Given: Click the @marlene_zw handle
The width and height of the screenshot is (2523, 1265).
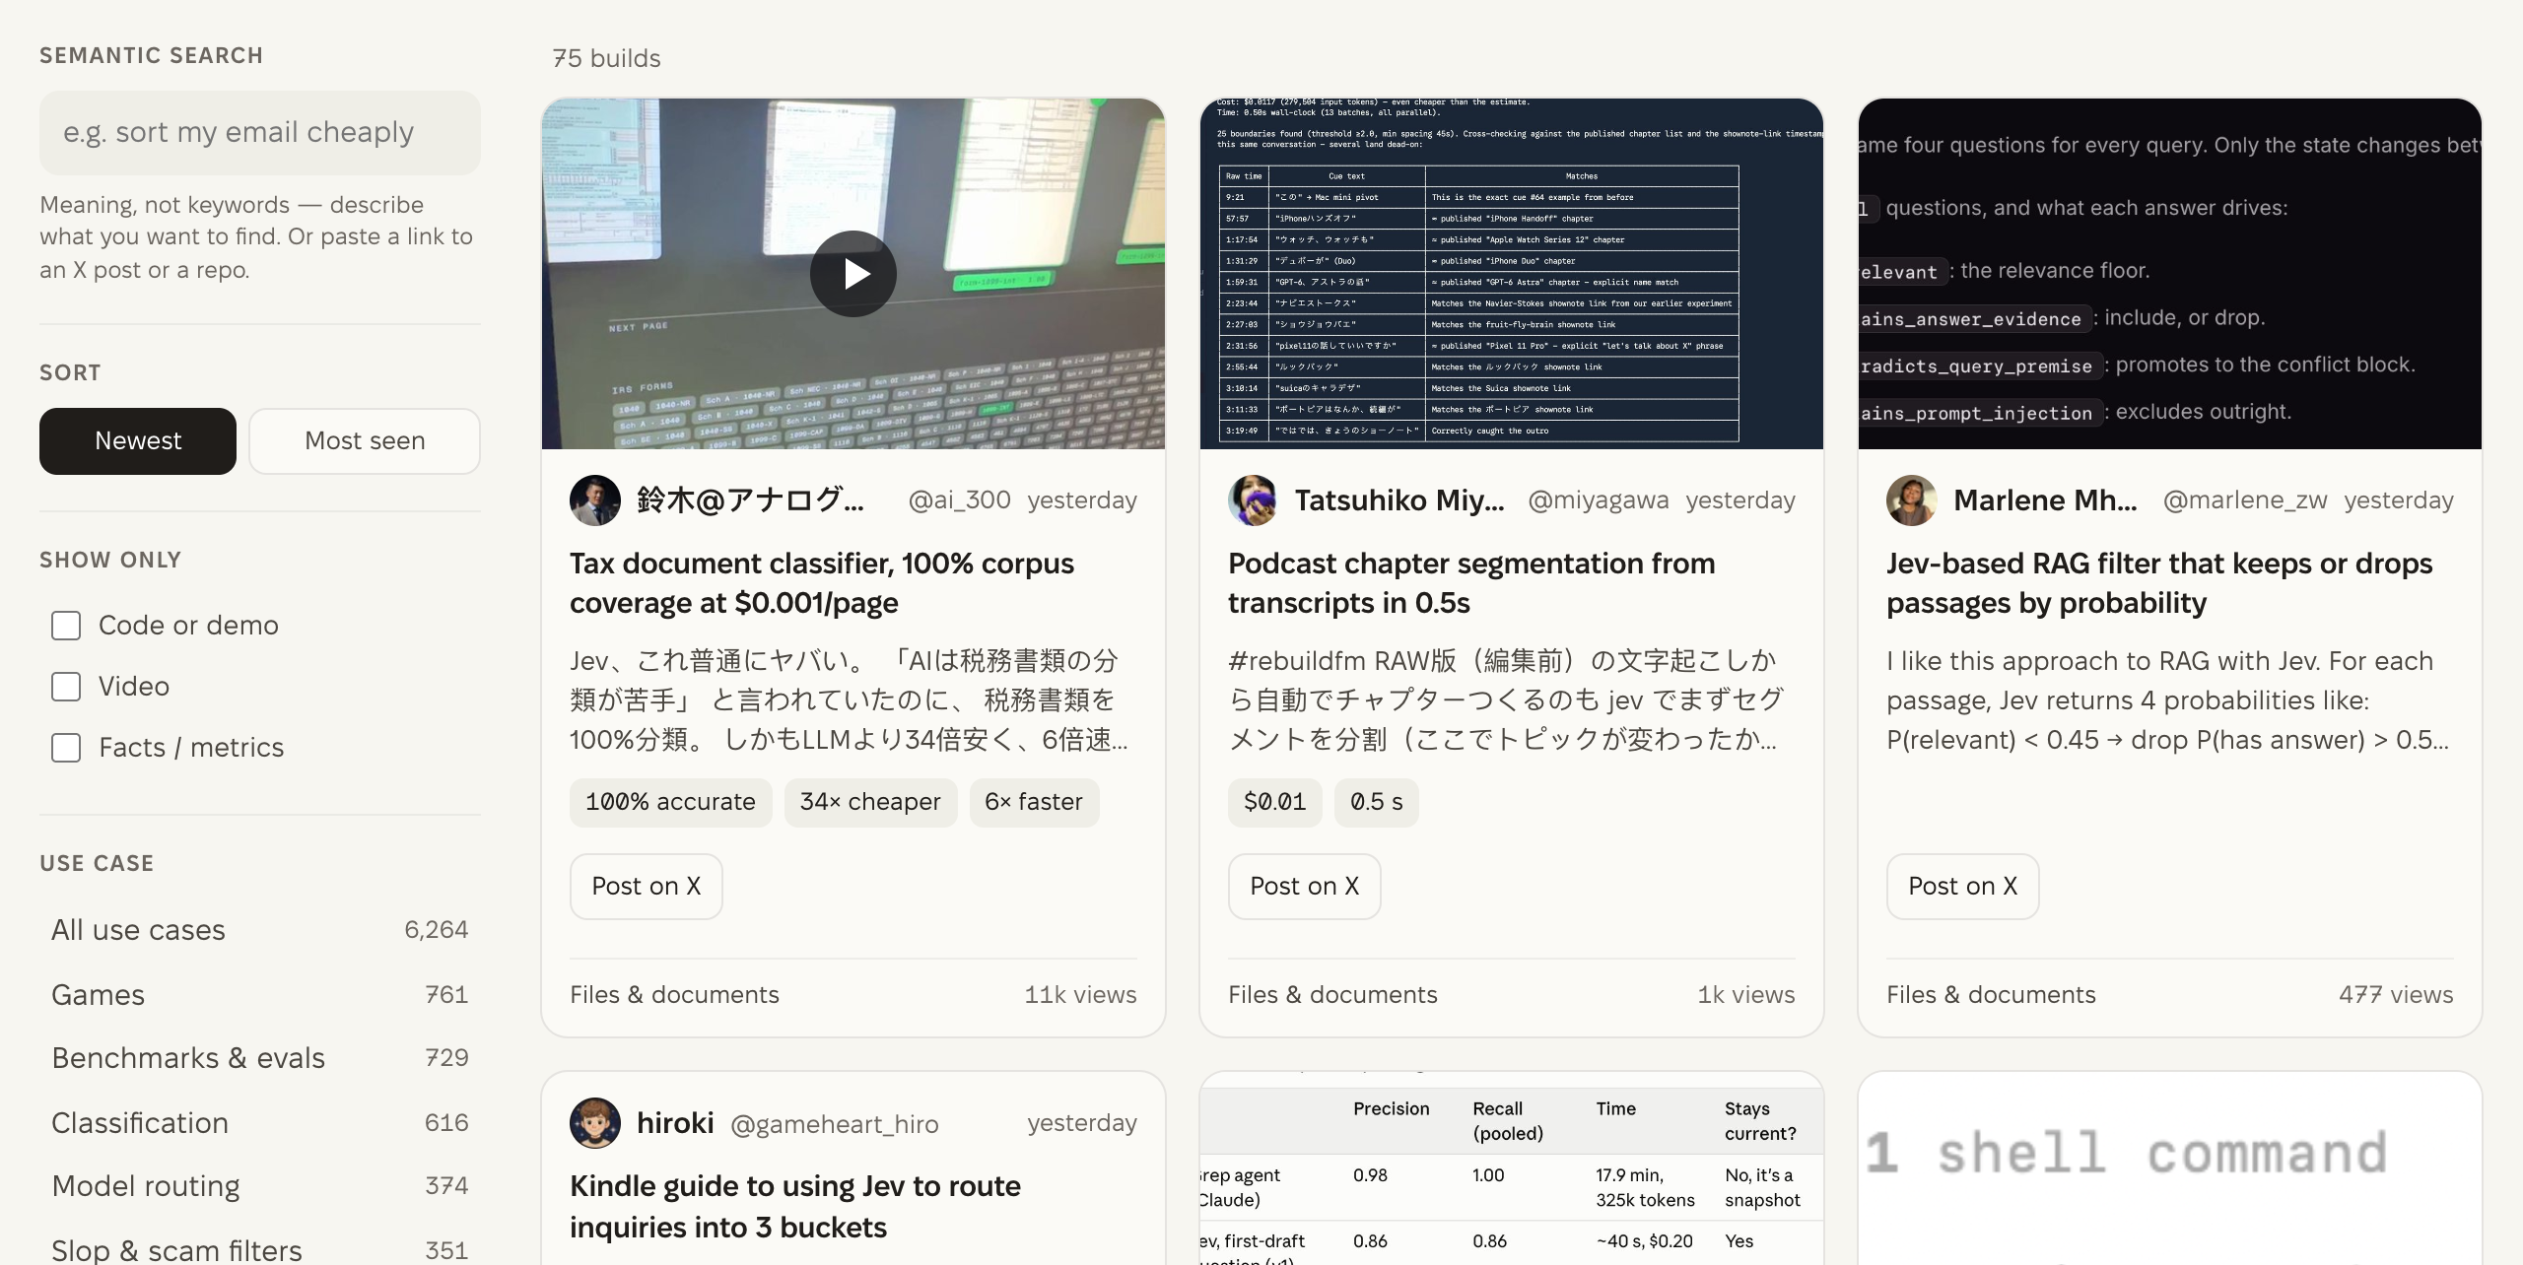Looking at the screenshot, I should coord(2245,500).
